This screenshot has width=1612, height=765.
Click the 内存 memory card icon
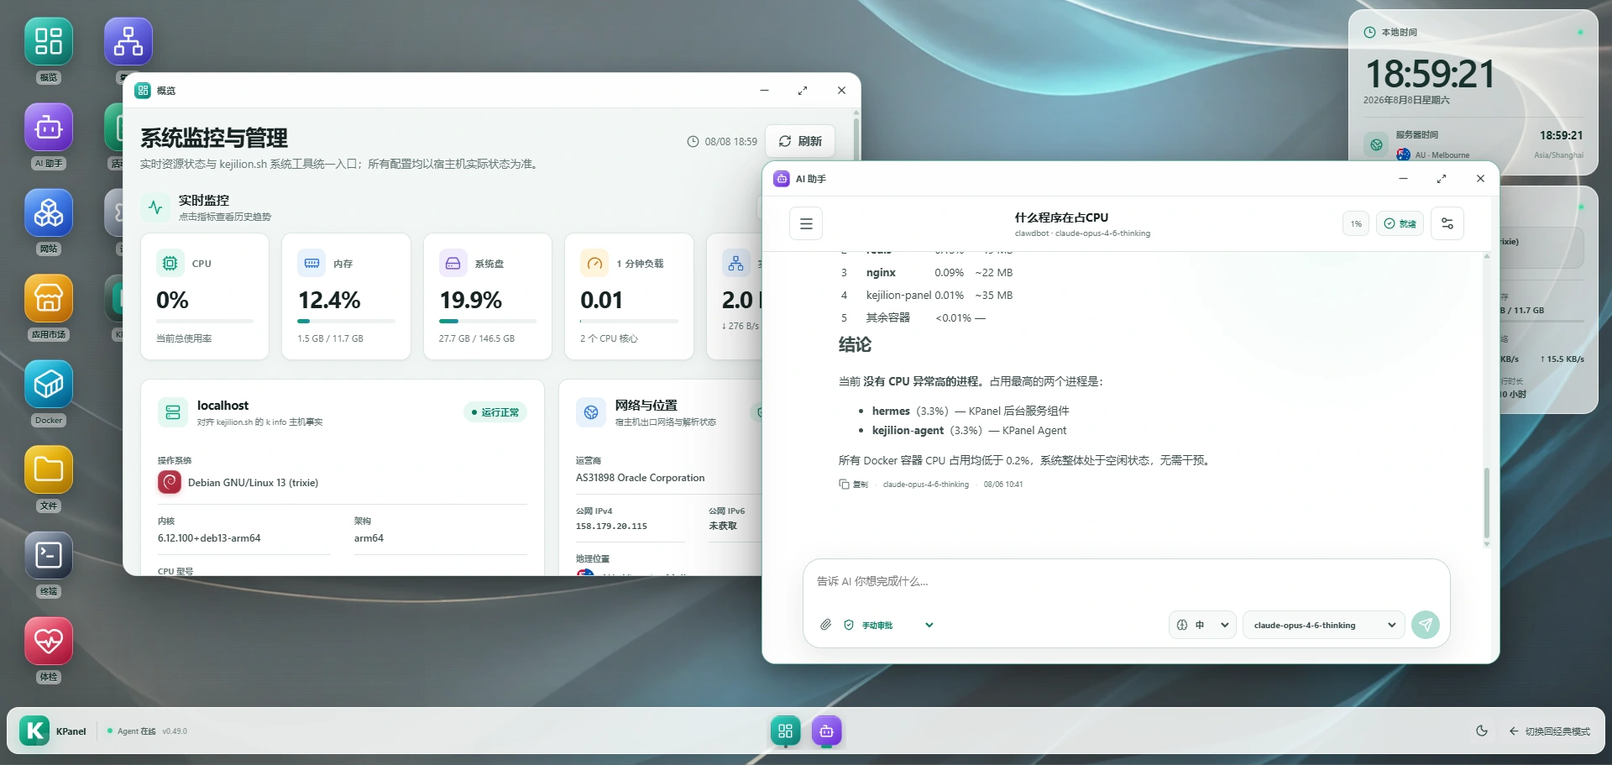click(311, 264)
